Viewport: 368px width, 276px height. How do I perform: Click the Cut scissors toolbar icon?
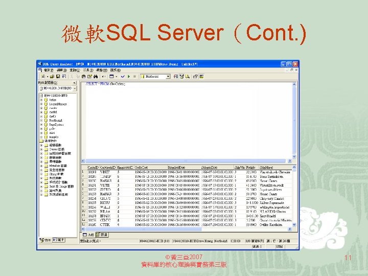click(x=72, y=77)
